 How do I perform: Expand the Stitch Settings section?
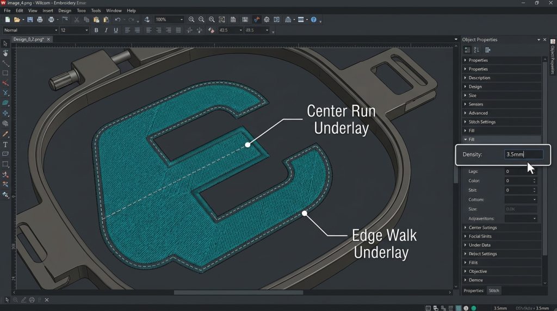[482, 122]
